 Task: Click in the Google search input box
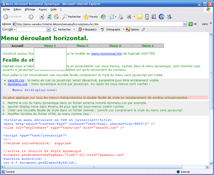(31, 29)
